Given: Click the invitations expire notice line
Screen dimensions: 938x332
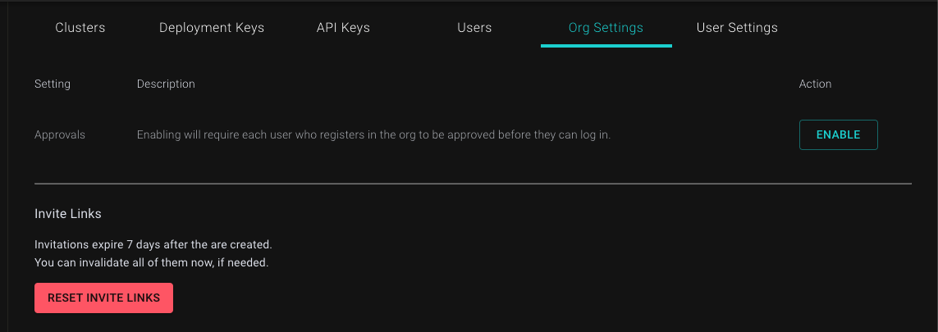Looking at the screenshot, I should click(x=153, y=245).
